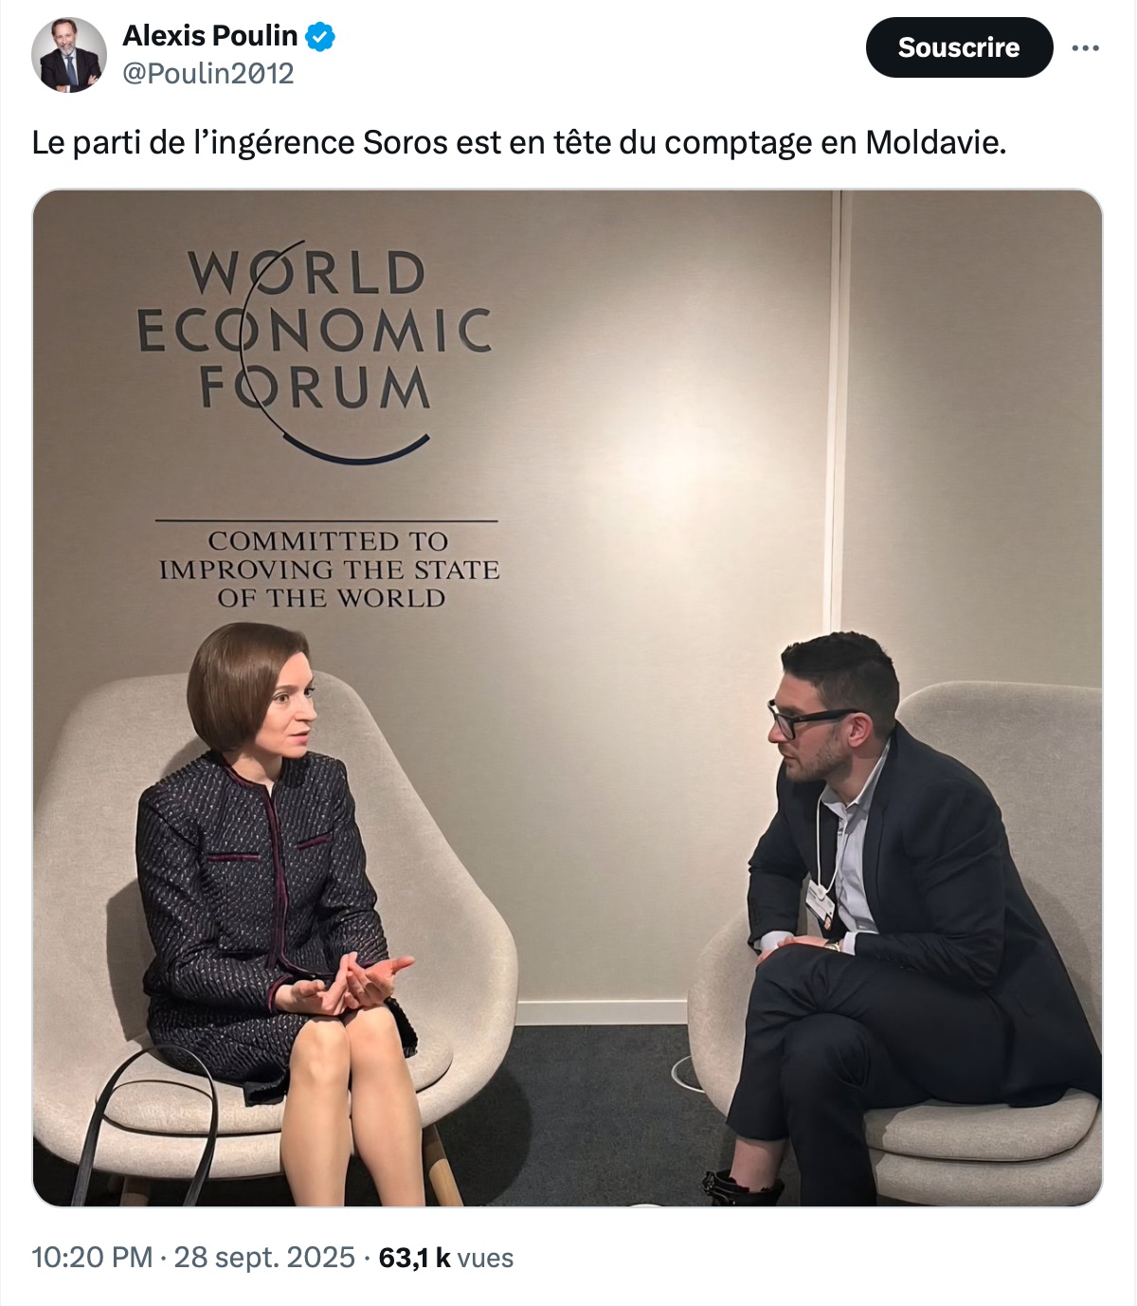
Task: Open Alexis Poulin's profile avatar
Action: (x=69, y=54)
